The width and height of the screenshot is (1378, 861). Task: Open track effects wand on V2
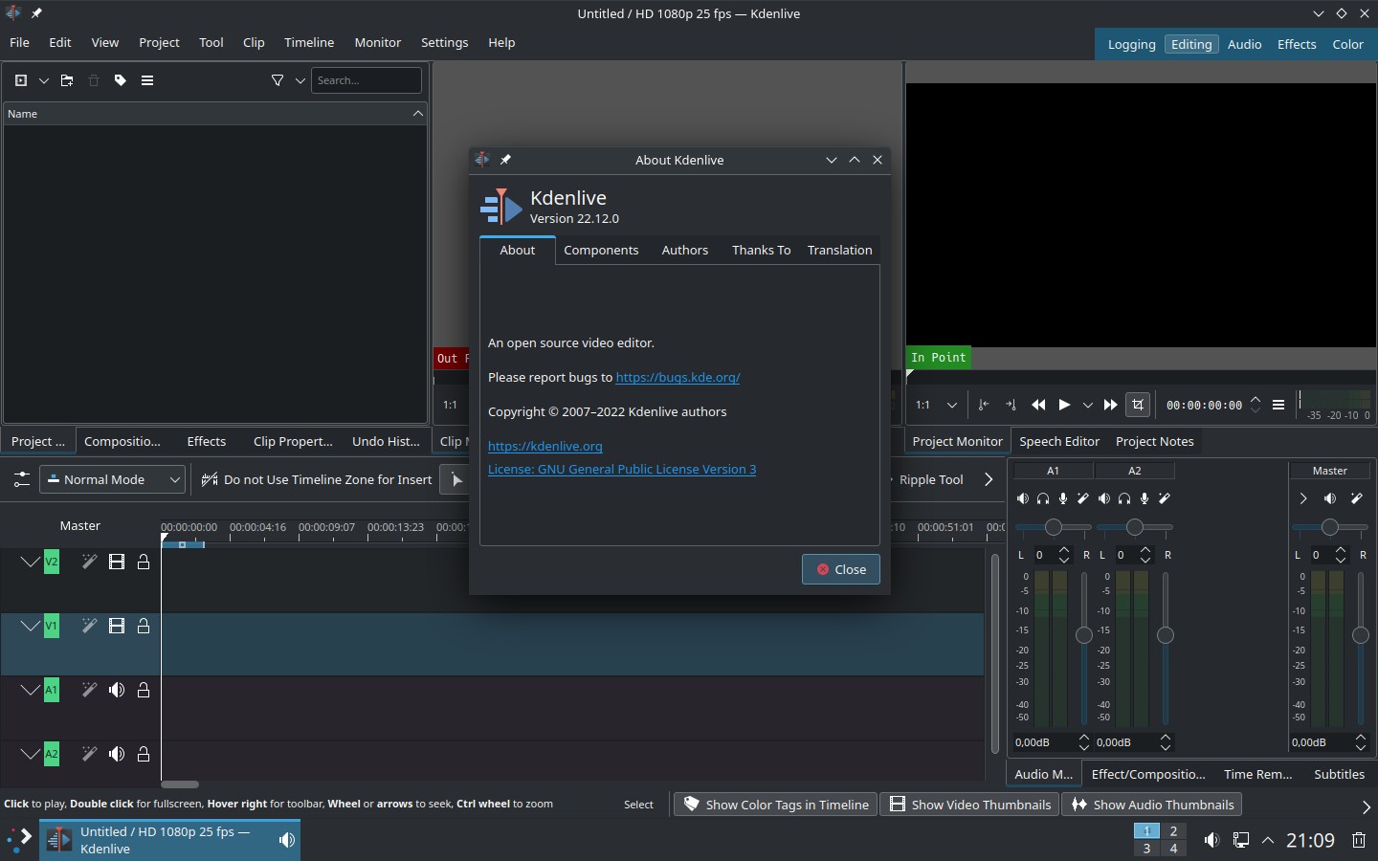89,562
